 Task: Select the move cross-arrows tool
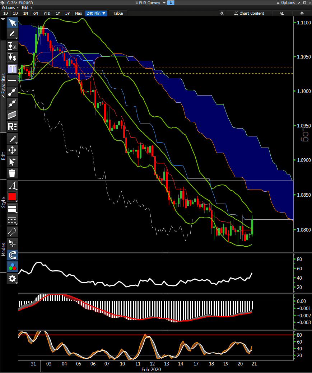(x=12, y=150)
